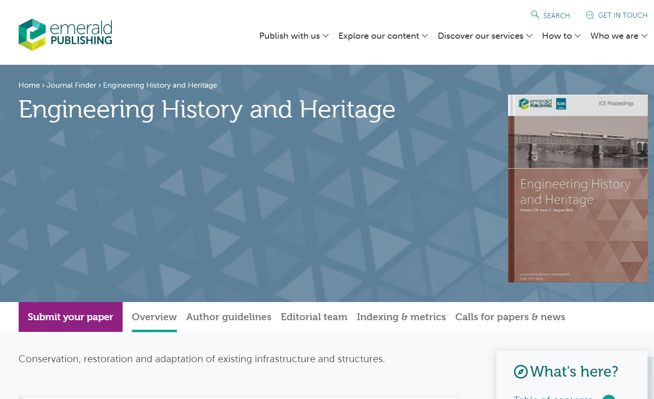View the Calls for papers & news tab
Screen dimensions: 654x399
(x=510, y=317)
